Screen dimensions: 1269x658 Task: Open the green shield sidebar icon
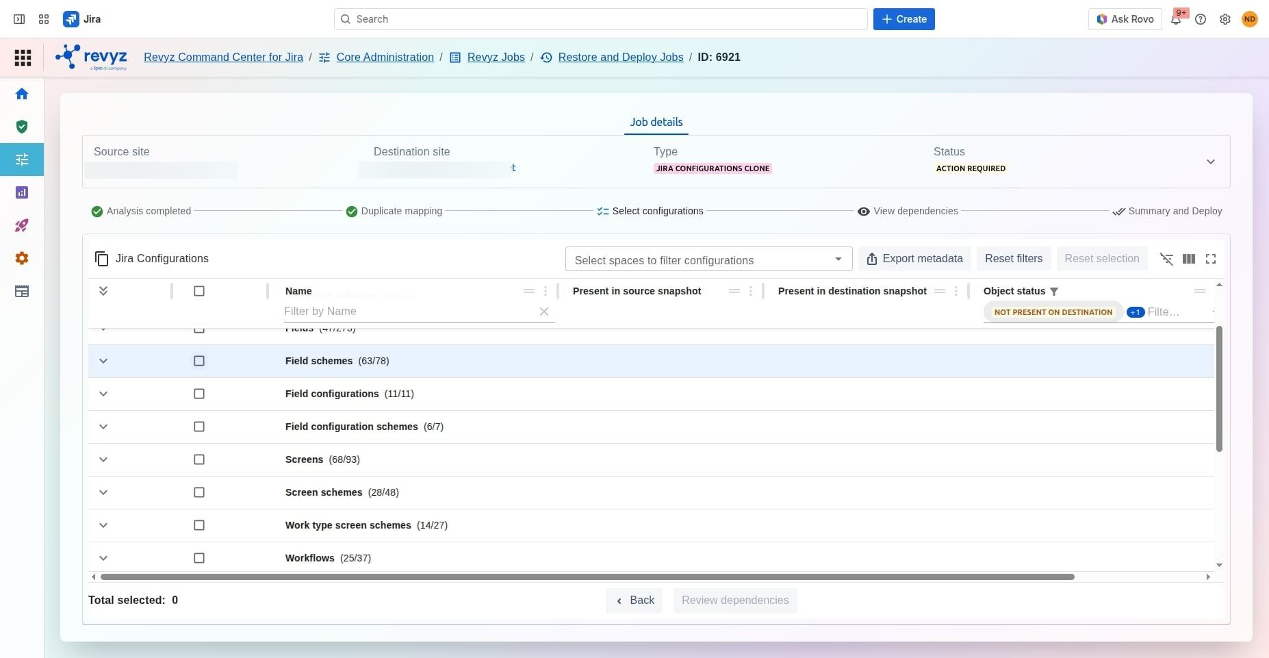(22, 127)
